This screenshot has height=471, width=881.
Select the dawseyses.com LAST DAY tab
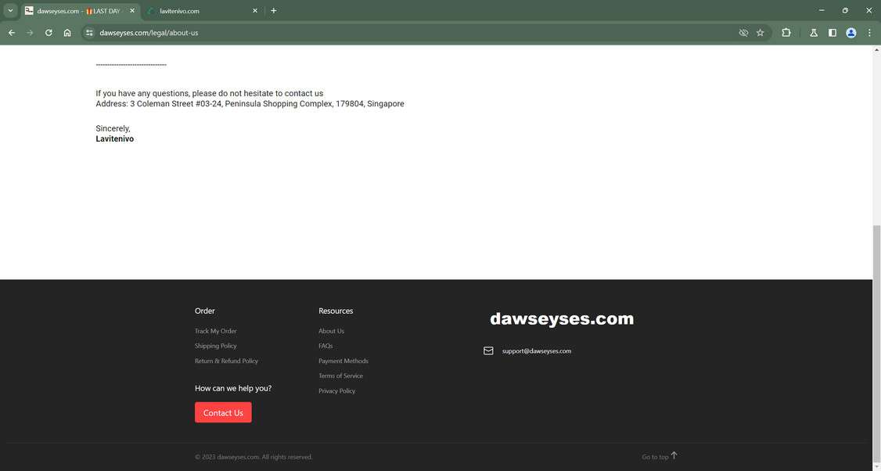point(78,11)
